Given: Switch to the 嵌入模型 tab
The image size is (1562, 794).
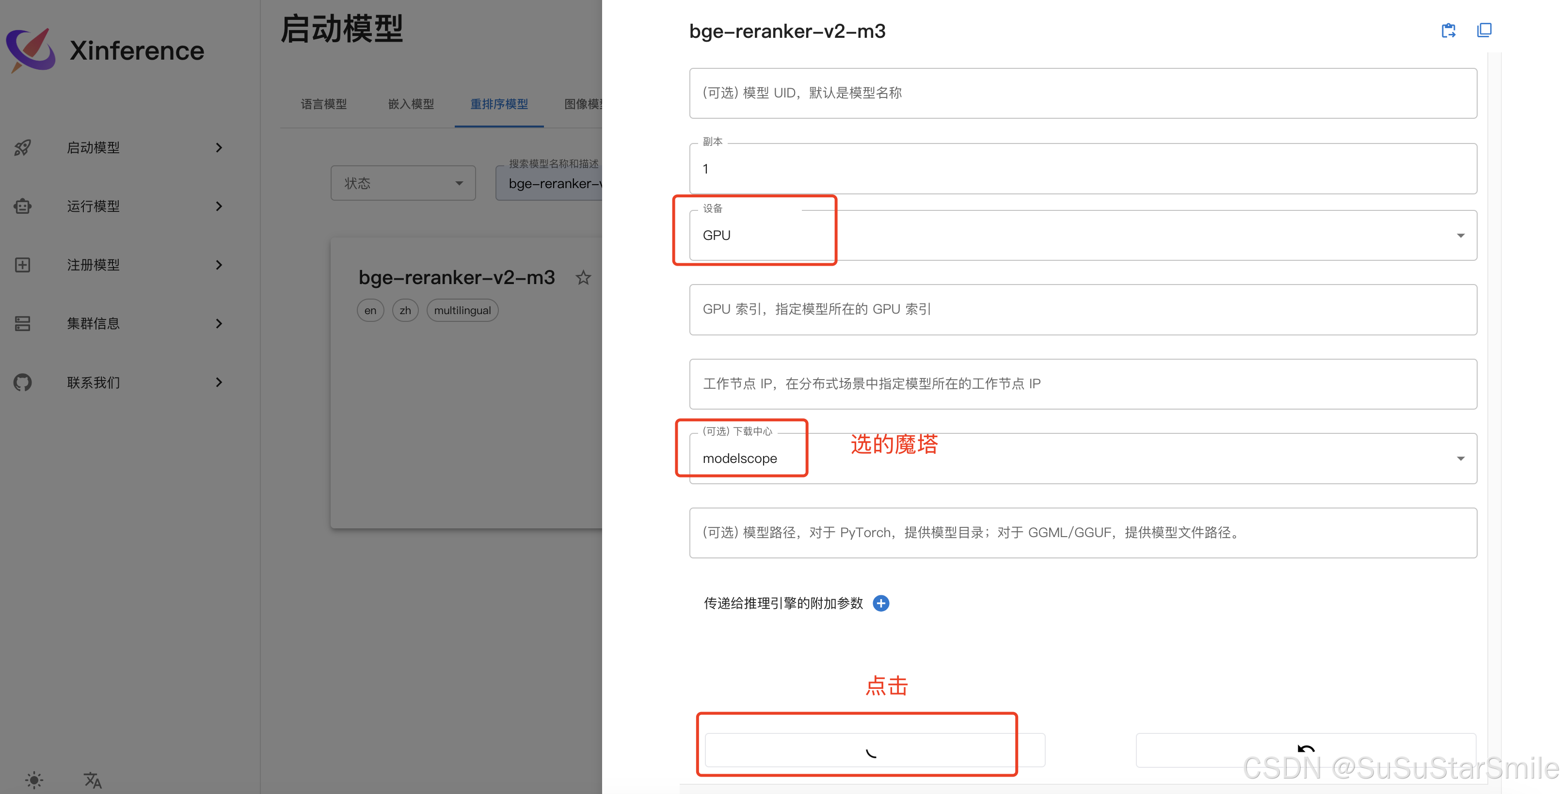Looking at the screenshot, I should (x=411, y=104).
